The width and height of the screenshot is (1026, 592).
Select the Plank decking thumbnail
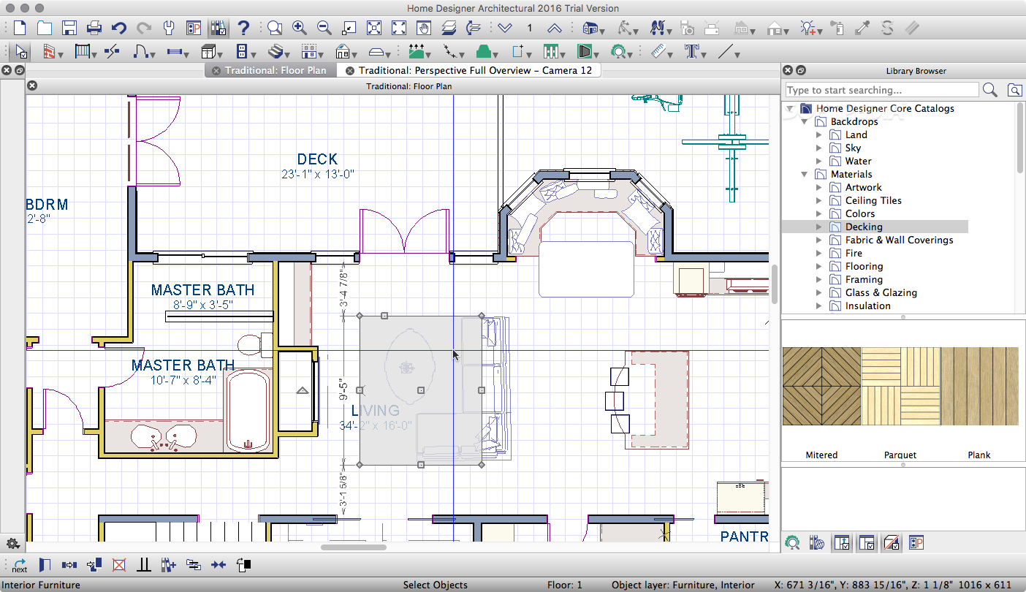coord(979,386)
